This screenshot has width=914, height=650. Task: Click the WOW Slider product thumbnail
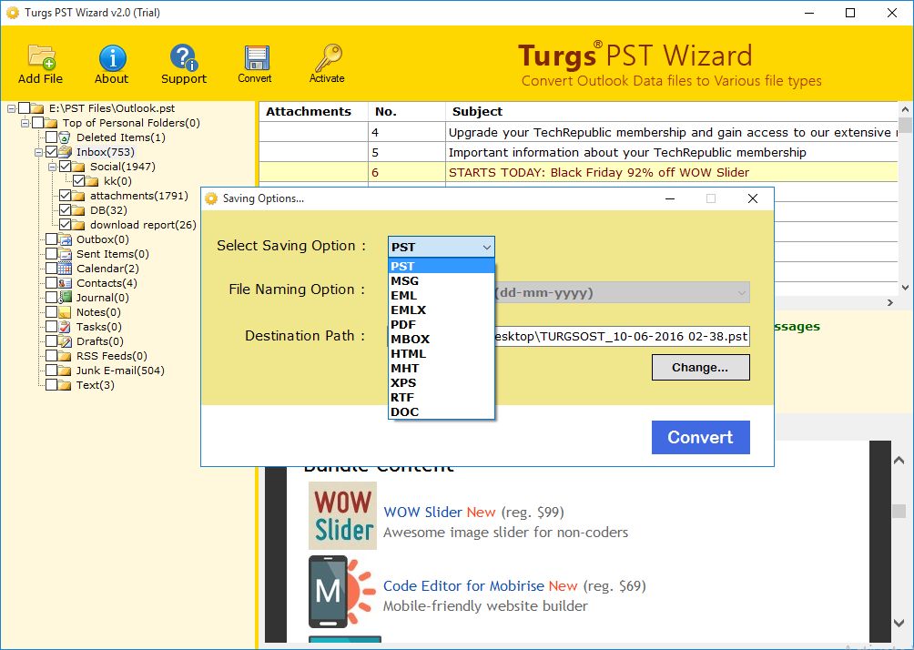(342, 516)
